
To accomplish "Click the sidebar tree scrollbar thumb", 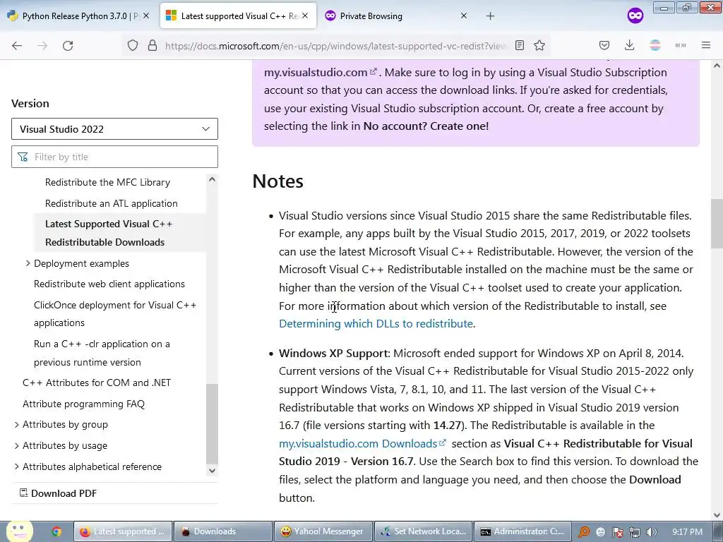I will (x=212, y=423).
